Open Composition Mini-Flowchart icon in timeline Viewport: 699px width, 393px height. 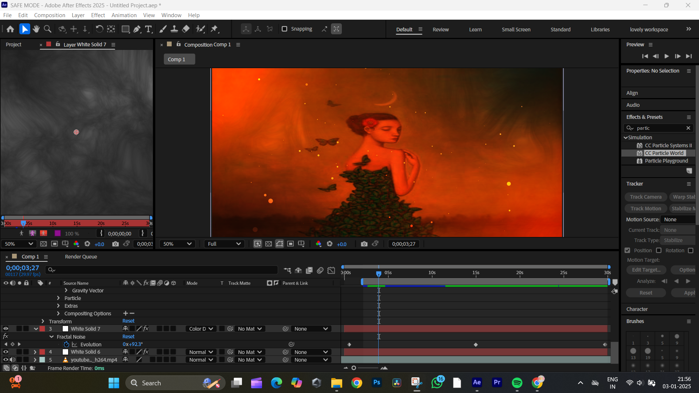click(x=288, y=270)
